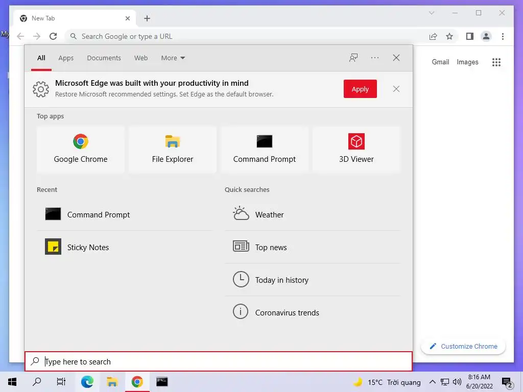Bookmark this tab with star icon
The height and width of the screenshot is (392, 523).
pyautogui.click(x=449, y=36)
